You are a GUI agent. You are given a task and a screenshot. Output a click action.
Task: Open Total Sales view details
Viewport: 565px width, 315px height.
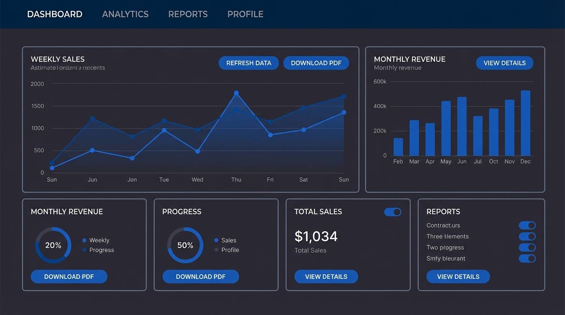coord(326,276)
